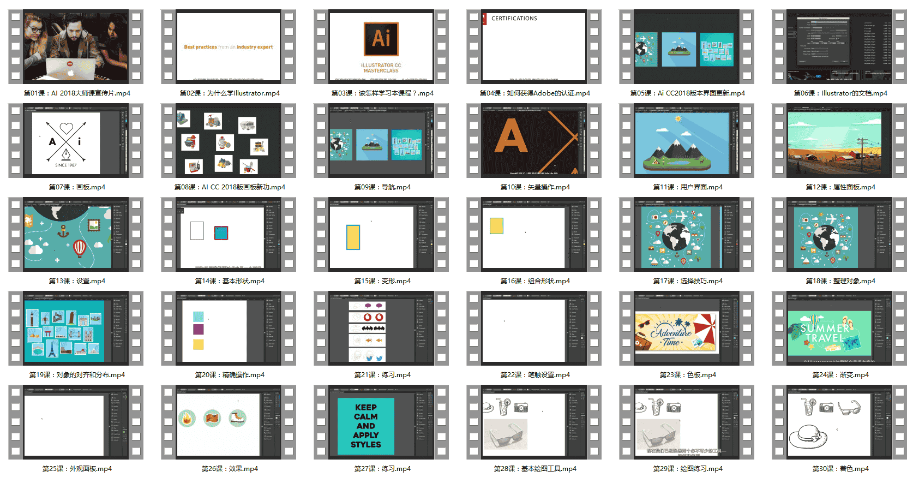
Task: Open the Adventure Time thumbnail of 第23课
Action: (x=687, y=328)
